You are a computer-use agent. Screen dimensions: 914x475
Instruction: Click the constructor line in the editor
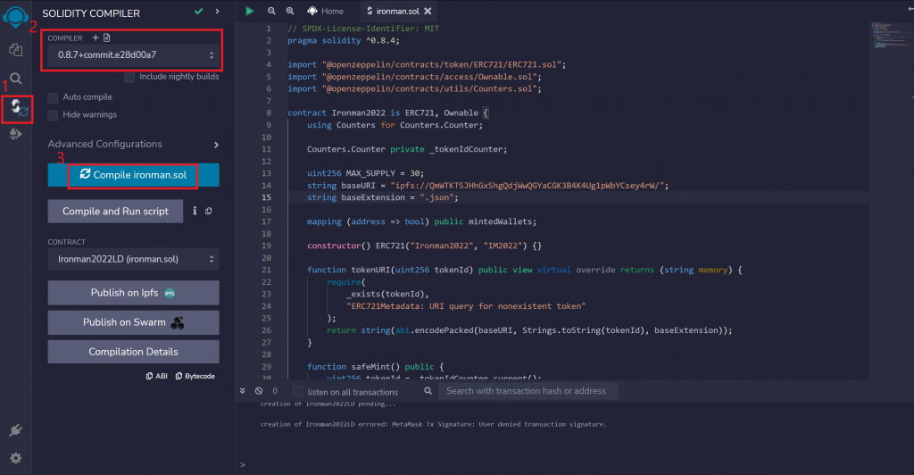[x=424, y=246]
